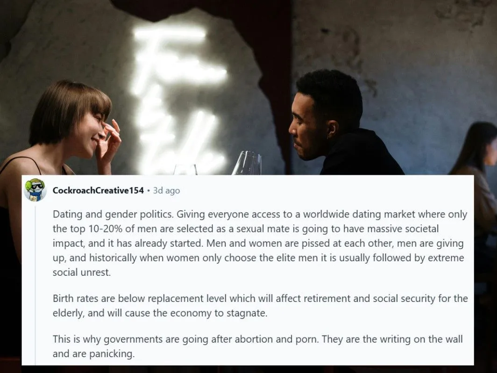Image resolution: width=497 pixels, height=373 pixels.
Task: Select the "3d ago" comment timestamp
Action: pyautogui.click(x=166, y=190)
